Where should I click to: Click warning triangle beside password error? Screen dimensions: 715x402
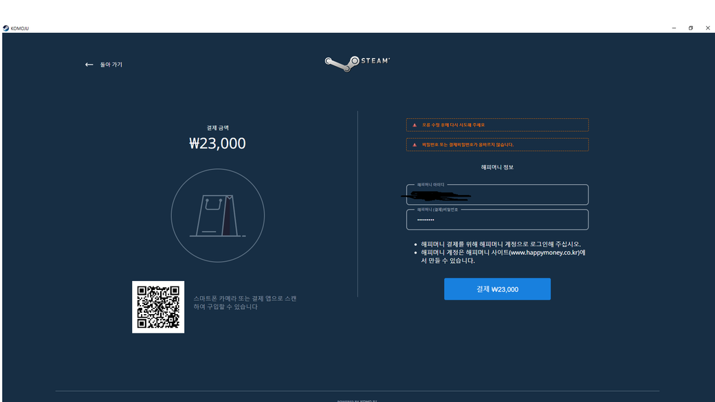click(x=415, y=145)
